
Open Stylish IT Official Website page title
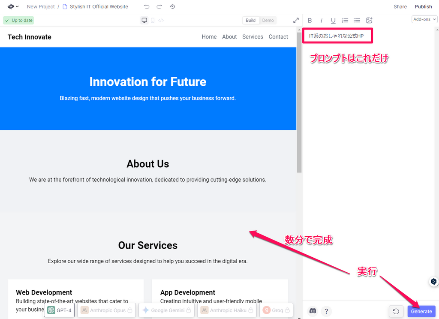pyautogui.click(x=99, y=6)
